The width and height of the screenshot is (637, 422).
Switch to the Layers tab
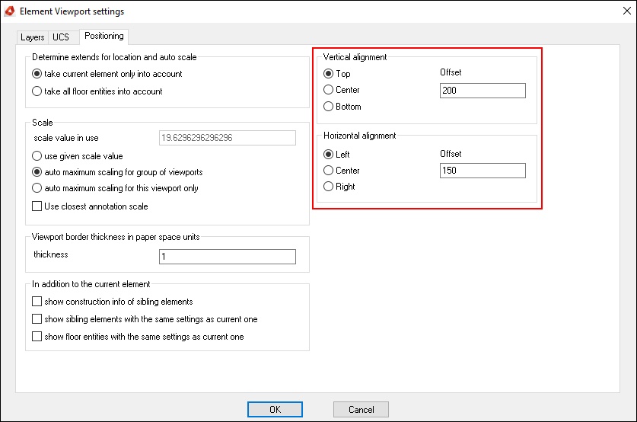pyautogui.click(x=32, y=37)
